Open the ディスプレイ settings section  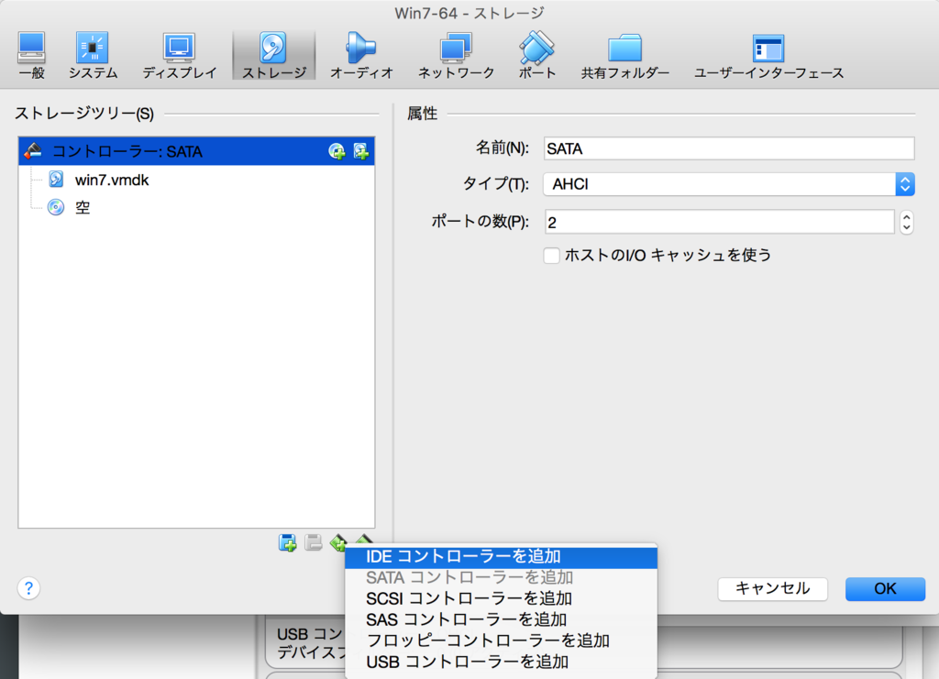coord(179,56)
